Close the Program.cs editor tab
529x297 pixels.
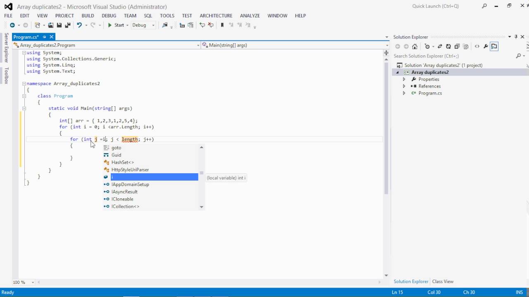[51, 37]
